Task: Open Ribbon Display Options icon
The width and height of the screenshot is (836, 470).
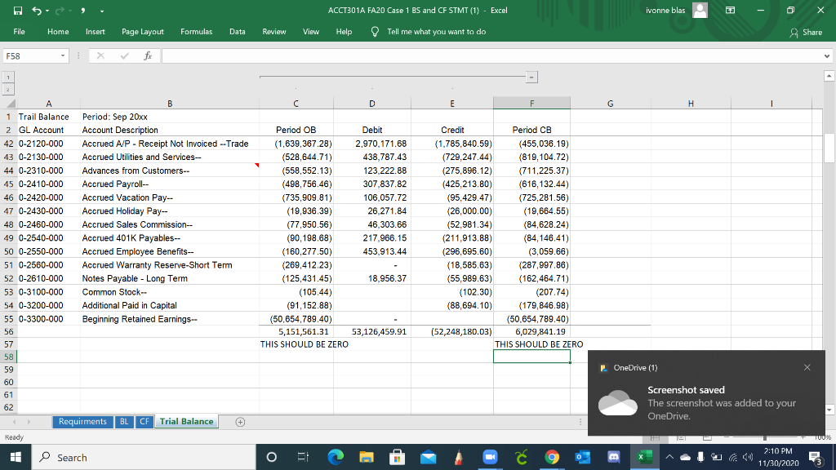Action: click(x=731, y=11)
